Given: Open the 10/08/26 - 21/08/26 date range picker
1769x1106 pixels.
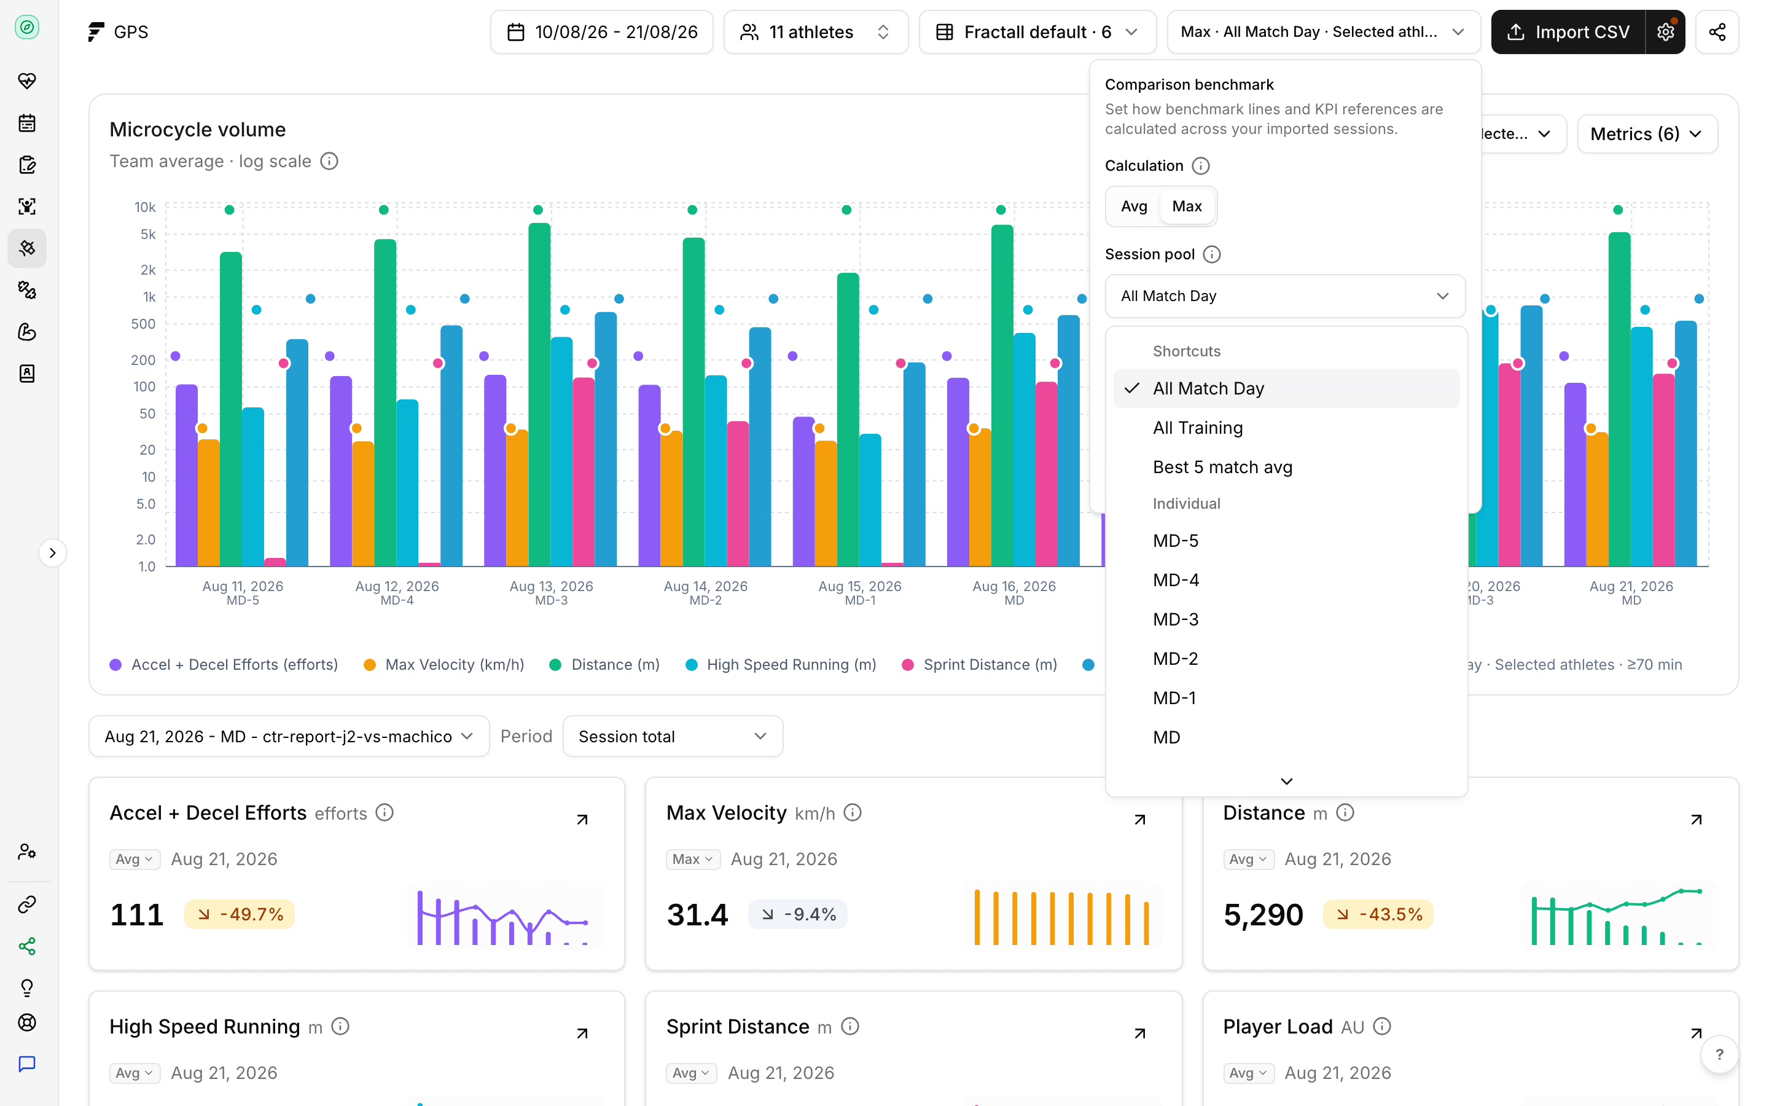Looking at the screenshot, I should tap(601, 32).
